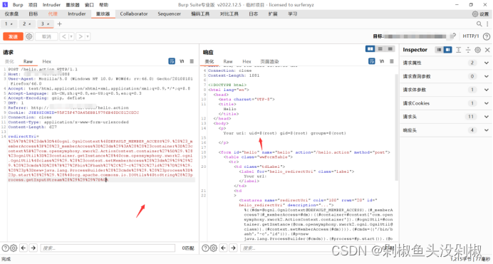
Task: Toggle request non-printable characters \n
Action: click(x=182, y=61)
